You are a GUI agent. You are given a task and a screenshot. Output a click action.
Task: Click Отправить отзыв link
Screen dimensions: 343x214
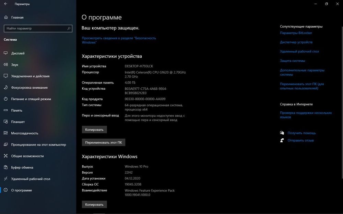(300, 140)
